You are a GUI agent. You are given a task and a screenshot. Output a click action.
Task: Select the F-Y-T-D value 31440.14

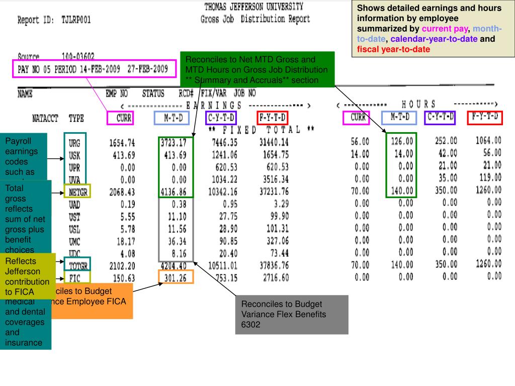[274, 142]
